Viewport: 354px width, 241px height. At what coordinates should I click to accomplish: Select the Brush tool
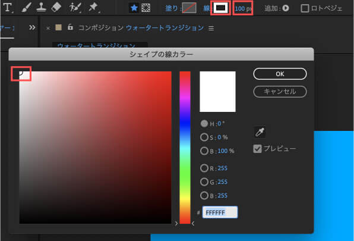(26, 7)
